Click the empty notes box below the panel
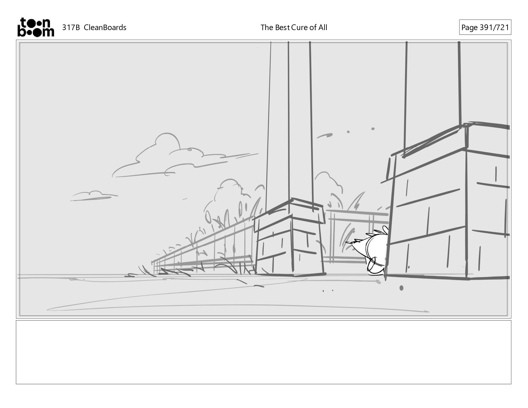 click(x=263, y=352)
